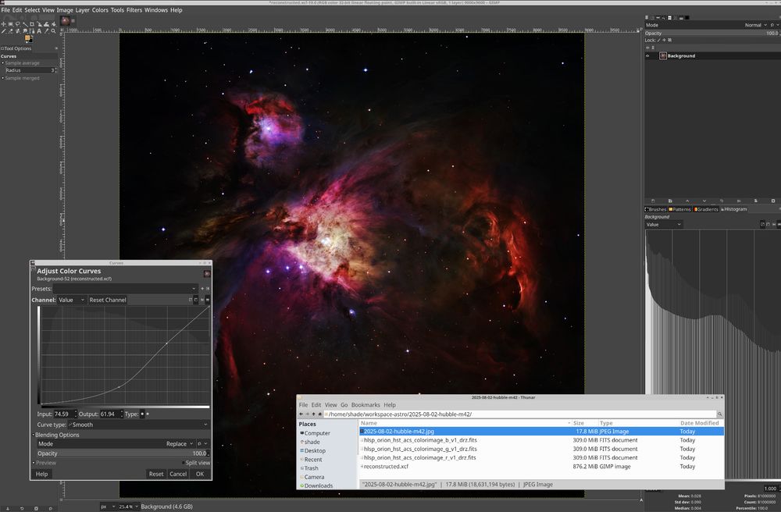Select the Text tool
The width and height of the screenshot is (781, 512).
tap(39, 31)
